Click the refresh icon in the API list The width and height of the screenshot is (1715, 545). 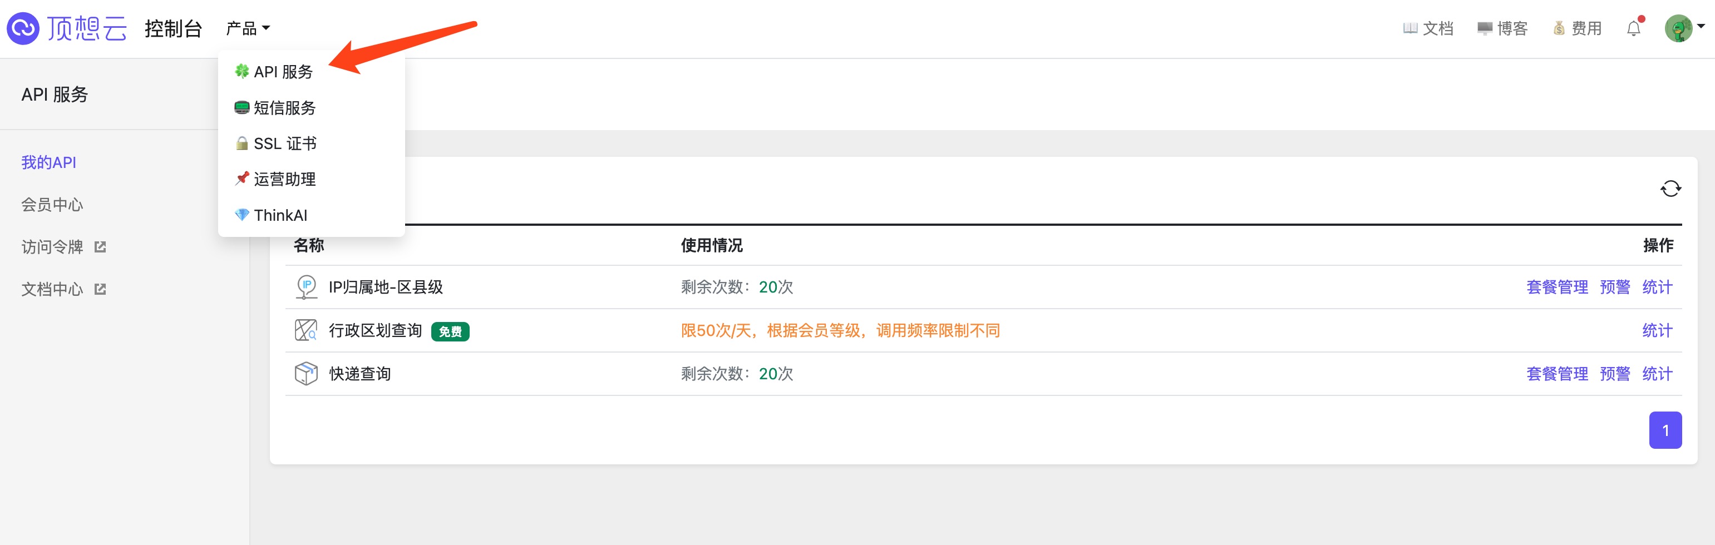[x=1670, y=189]
